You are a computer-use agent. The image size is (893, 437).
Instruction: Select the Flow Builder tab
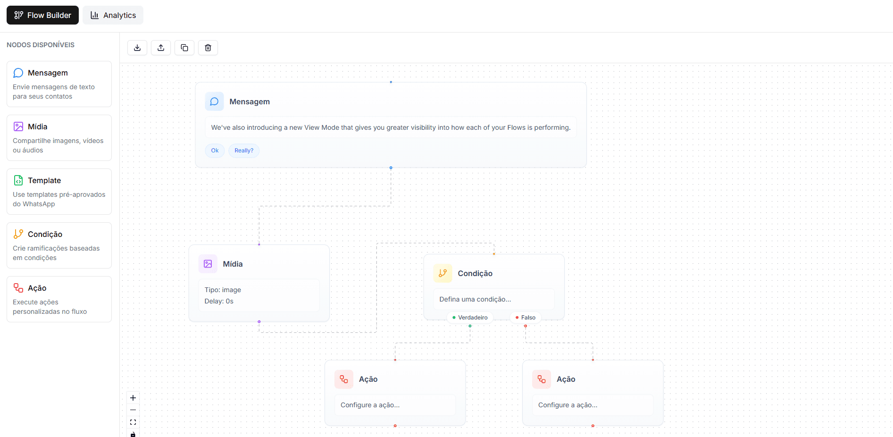click(42, 15)
